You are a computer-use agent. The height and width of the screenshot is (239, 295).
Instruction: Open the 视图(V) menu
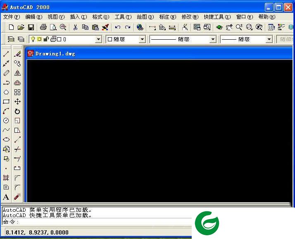point(56,17)
